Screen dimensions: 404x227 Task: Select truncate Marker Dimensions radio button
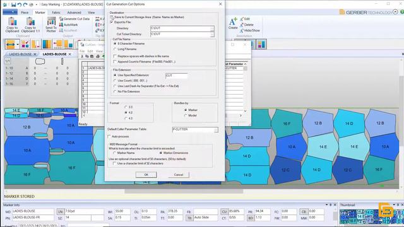161,153
